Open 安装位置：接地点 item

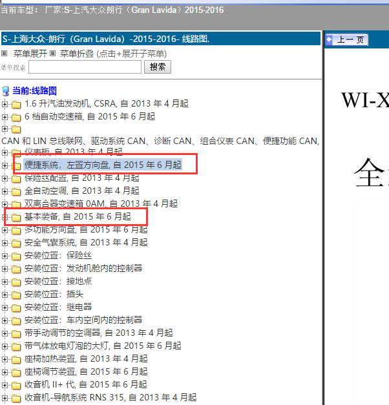point(58,281)
